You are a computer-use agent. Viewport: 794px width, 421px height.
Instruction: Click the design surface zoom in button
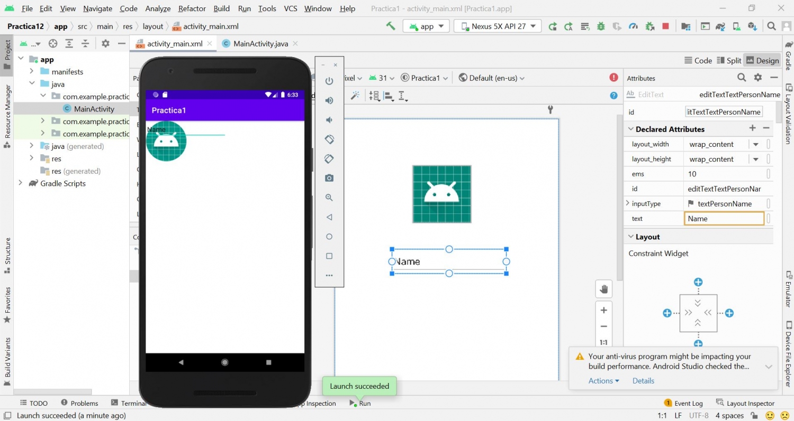[603, 310]
